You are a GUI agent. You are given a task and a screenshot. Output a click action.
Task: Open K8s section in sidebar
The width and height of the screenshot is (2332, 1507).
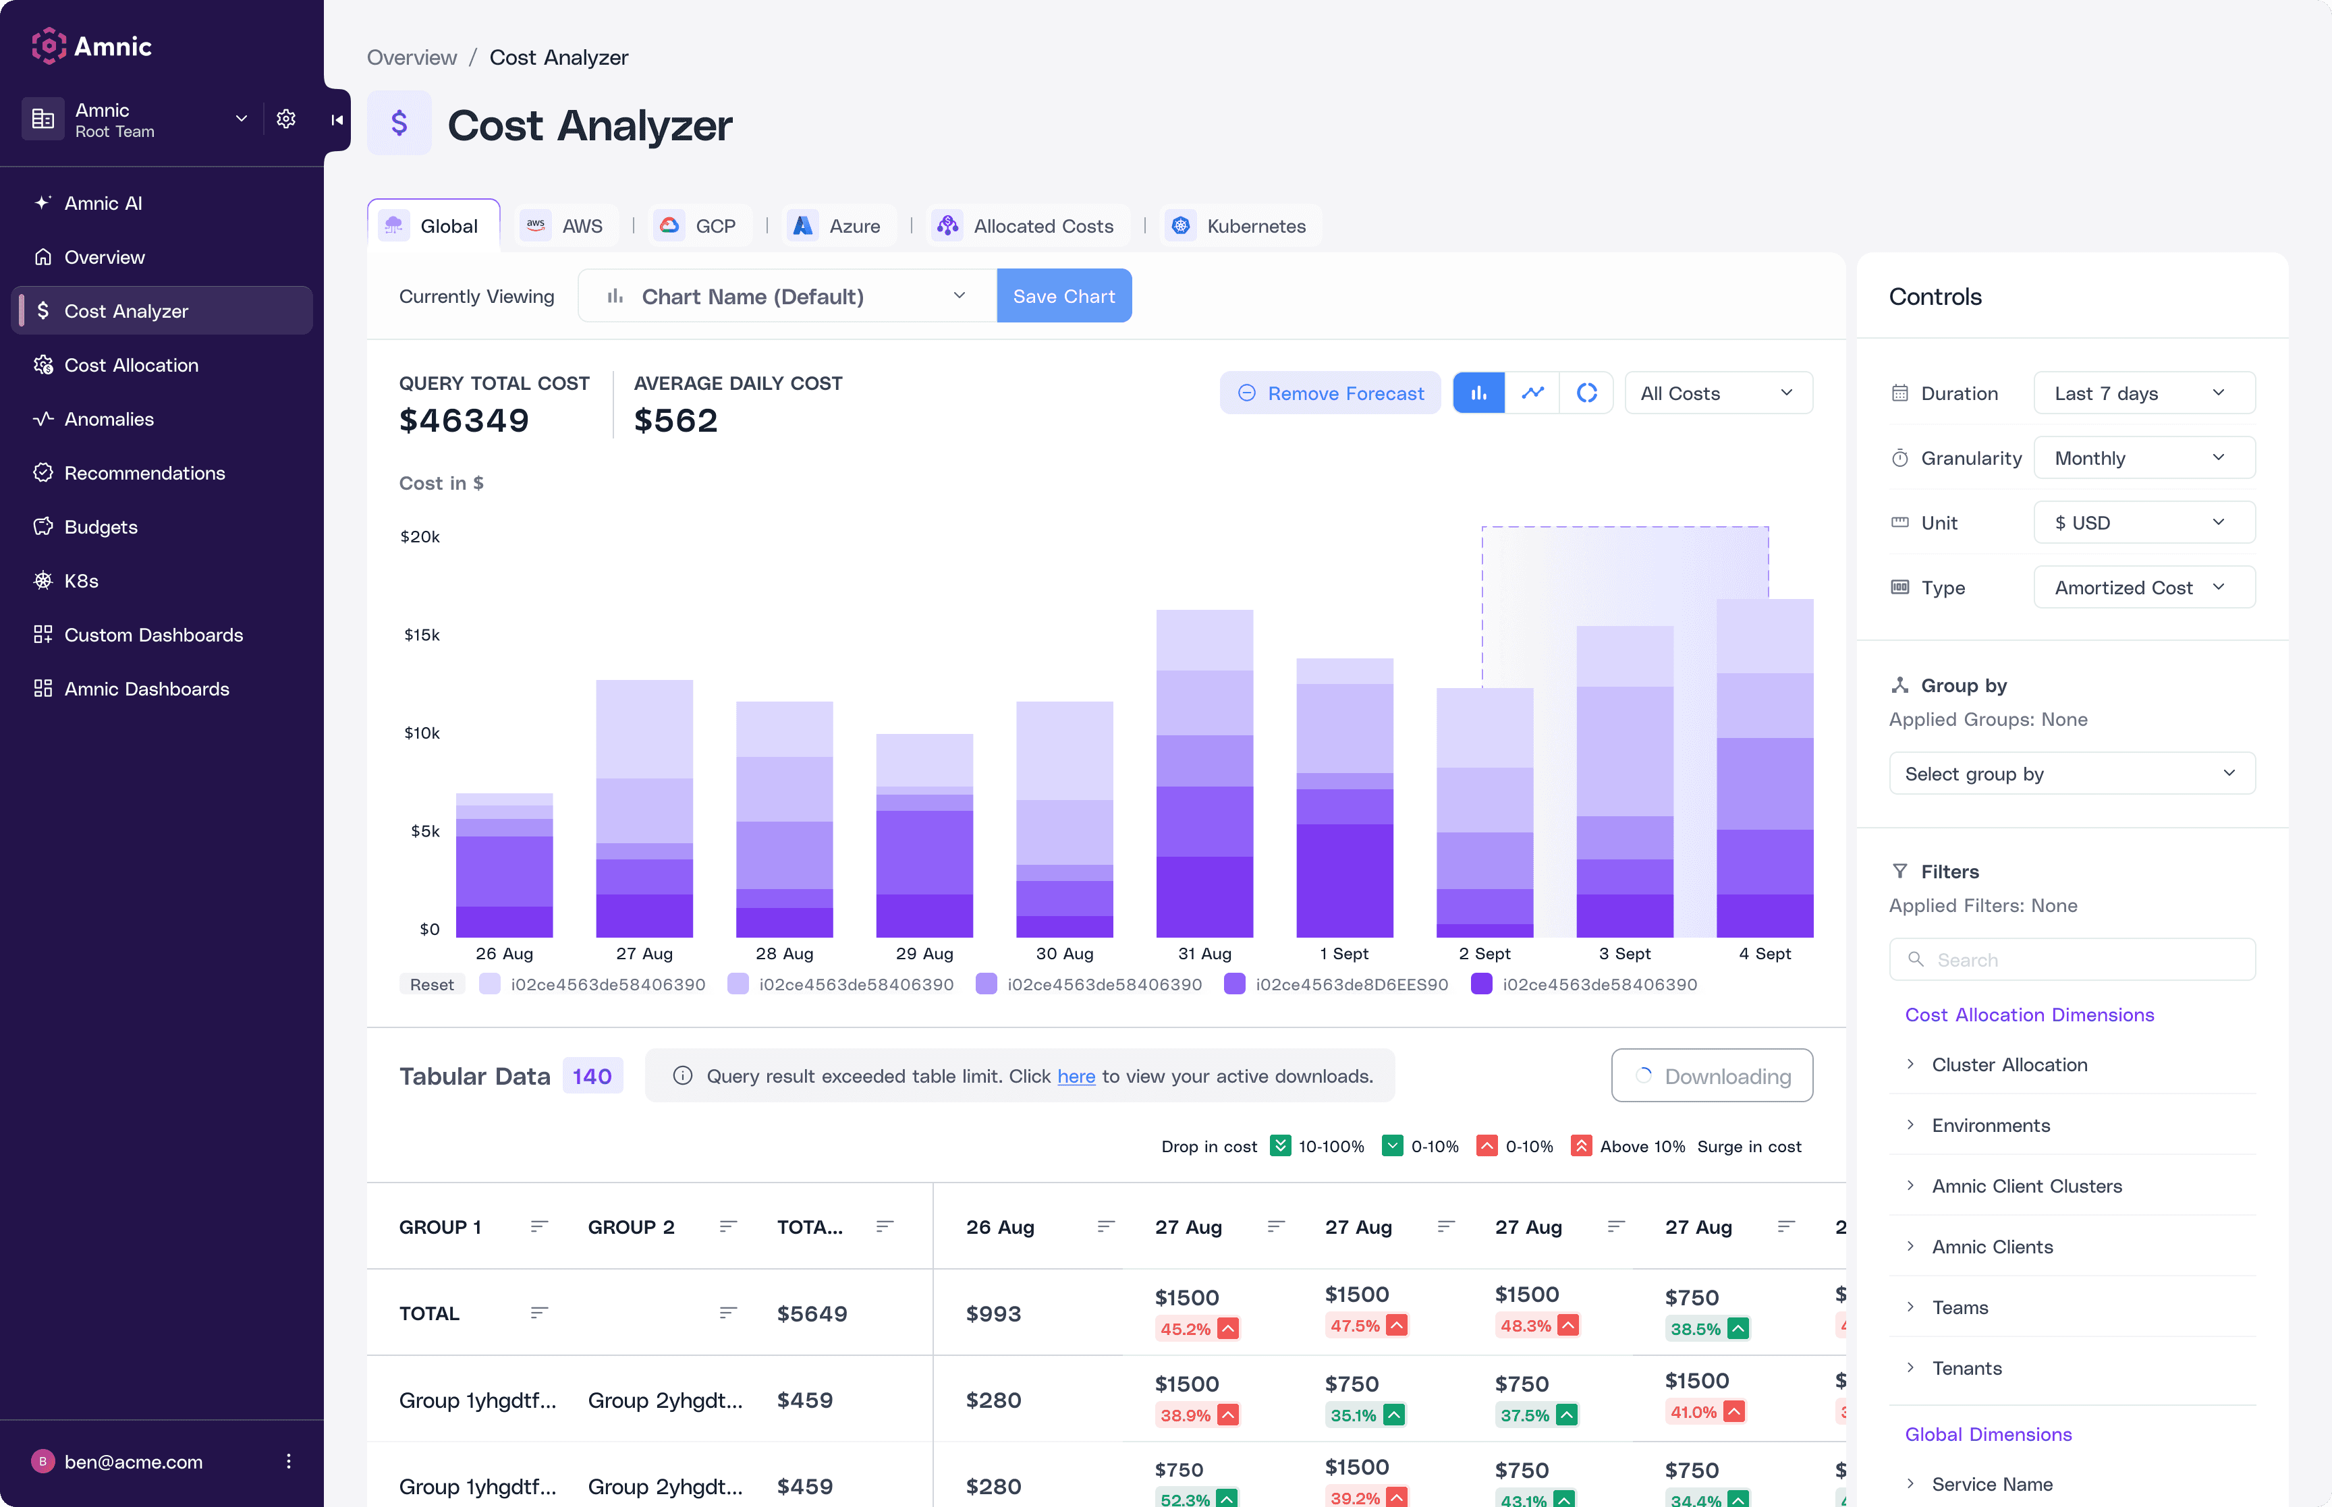81,580
